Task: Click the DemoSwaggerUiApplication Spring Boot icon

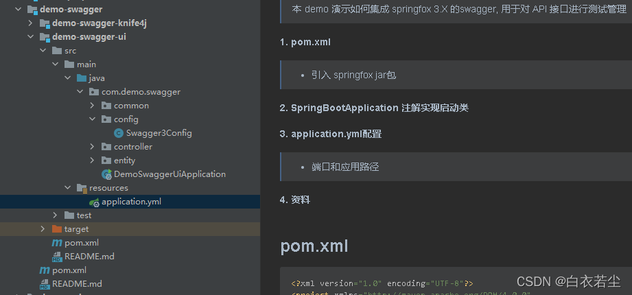Action: click(x=107, y=174)
